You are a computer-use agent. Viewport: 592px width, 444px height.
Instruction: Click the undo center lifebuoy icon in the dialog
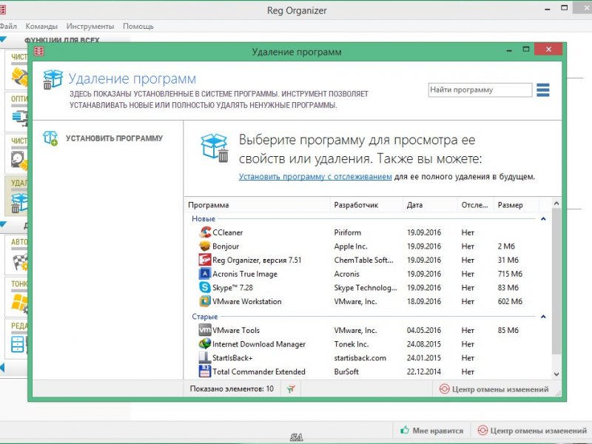445,389
